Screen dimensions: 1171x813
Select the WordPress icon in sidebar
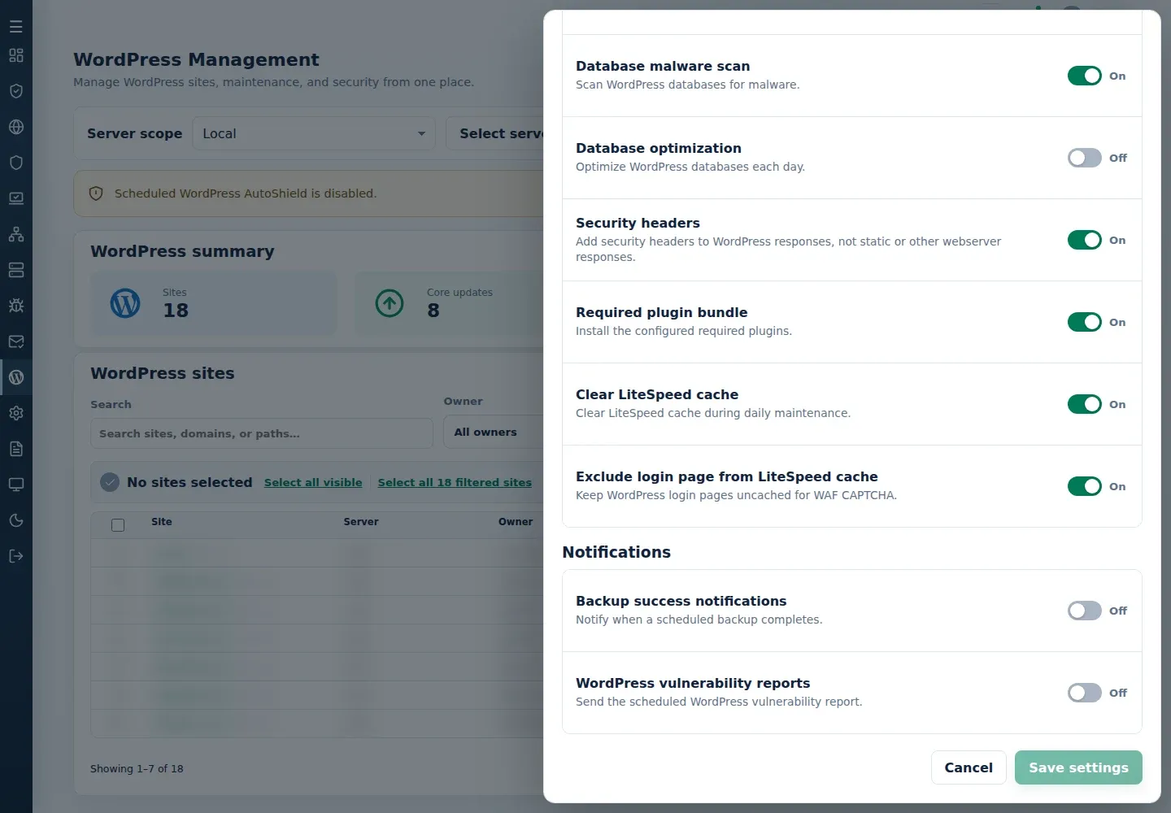click(16, 377)
